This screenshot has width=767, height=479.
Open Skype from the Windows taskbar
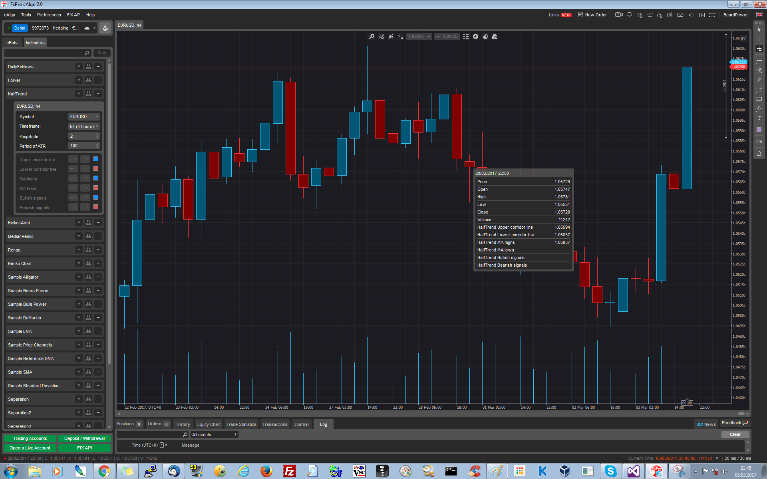click(x=610, y=471)
